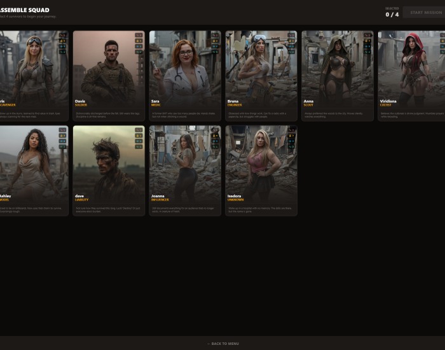Select Joanna the influencer's portrait
The height and width of the screenshot is (350, 445).
[185, 164]
